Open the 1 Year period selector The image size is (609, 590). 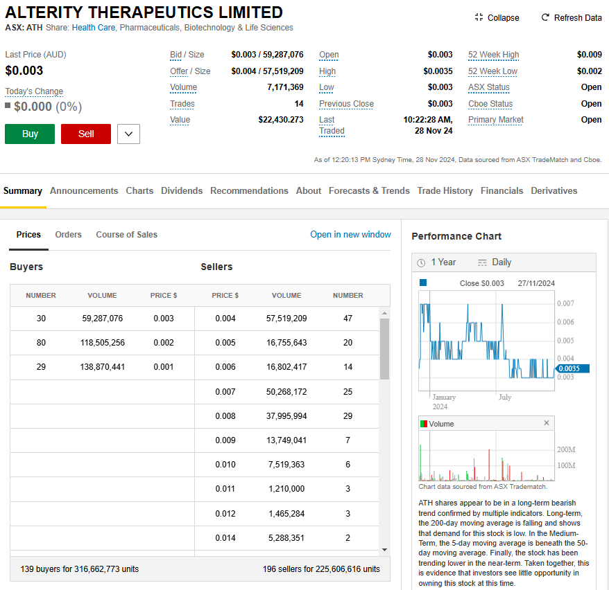pyautogui.click(x=436, y=262)
